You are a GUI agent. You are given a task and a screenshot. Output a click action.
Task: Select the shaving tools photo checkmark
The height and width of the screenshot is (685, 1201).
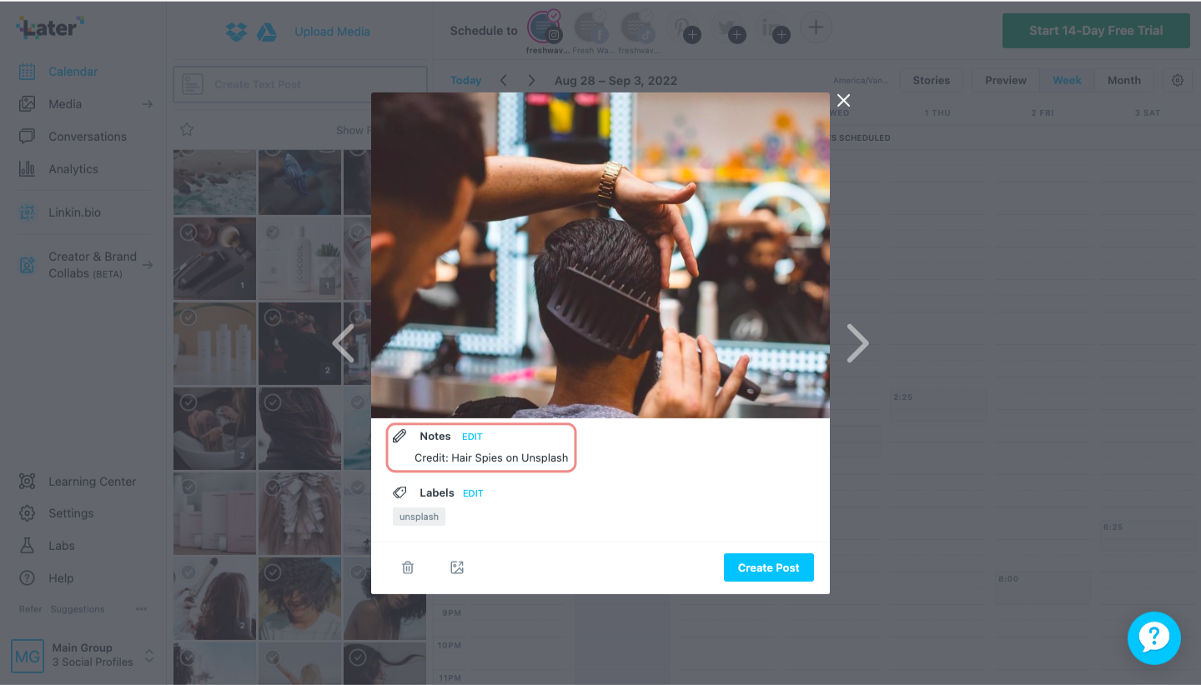click(x=188, y=232)
